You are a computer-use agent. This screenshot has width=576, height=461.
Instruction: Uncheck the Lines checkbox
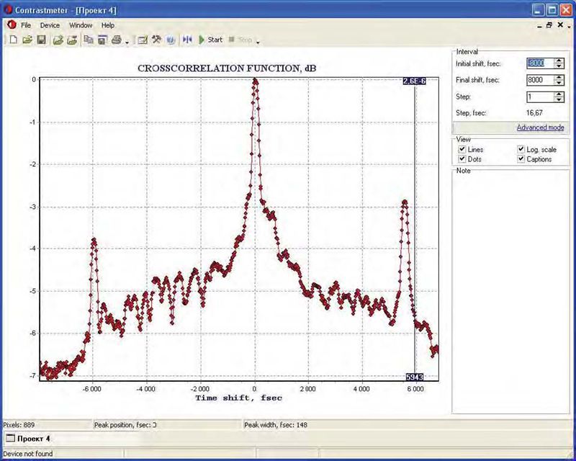pyautogui.click(x=462, y=149)
